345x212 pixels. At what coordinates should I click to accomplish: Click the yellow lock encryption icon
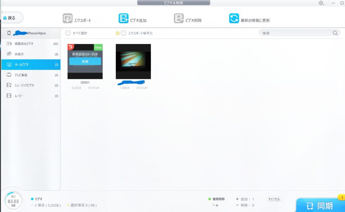pyautogui.click(x=118, y=33)
